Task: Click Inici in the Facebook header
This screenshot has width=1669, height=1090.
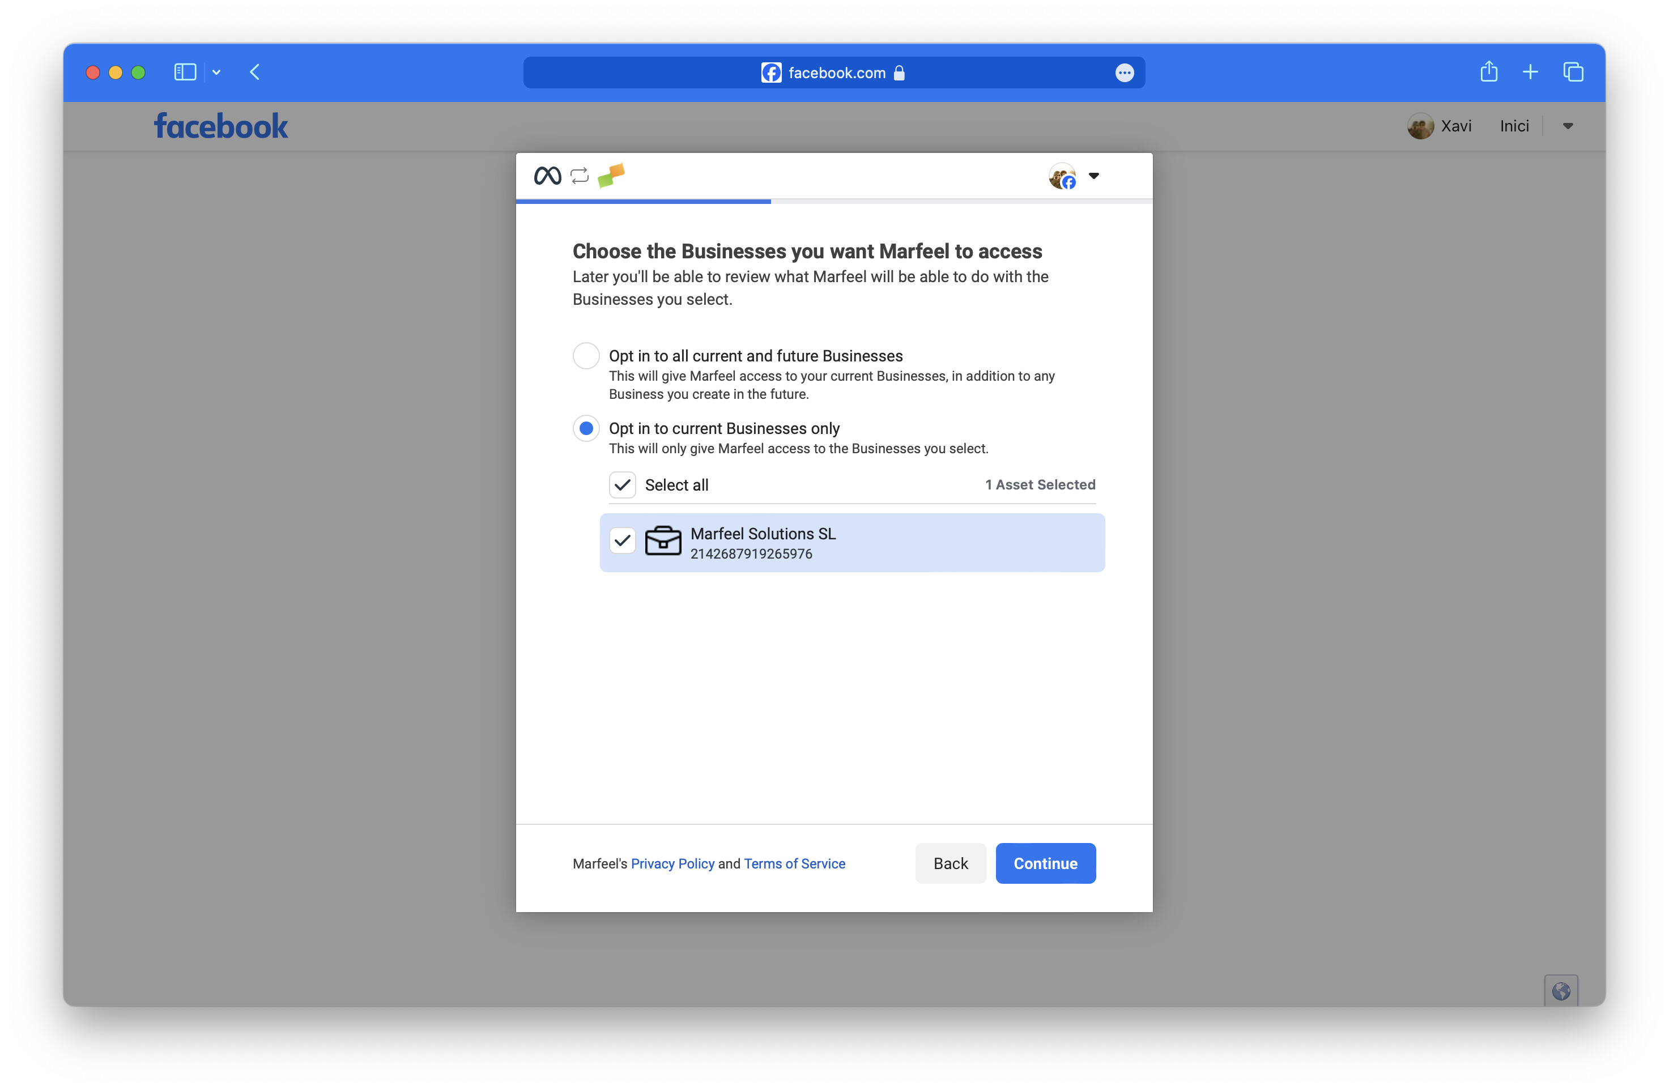Action: point(1514,126)
